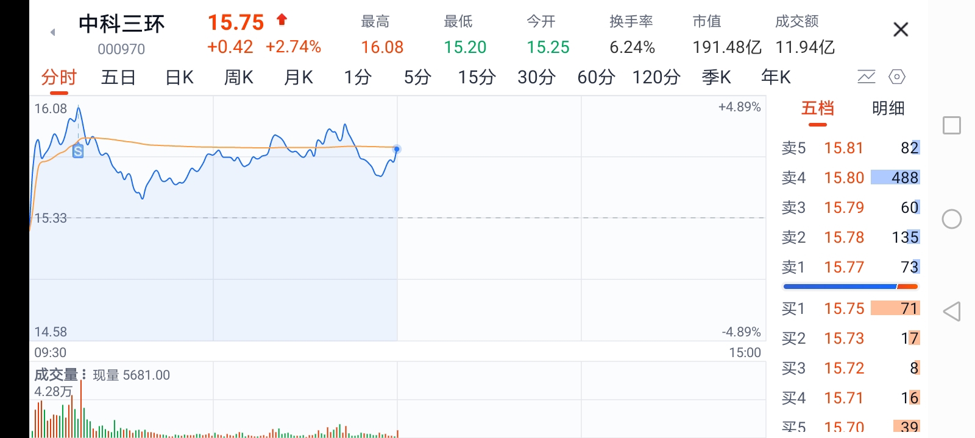Tap the Android recent apps square
Image resolution: width=975 pixels, height=438 pixels.
point(952,125)
